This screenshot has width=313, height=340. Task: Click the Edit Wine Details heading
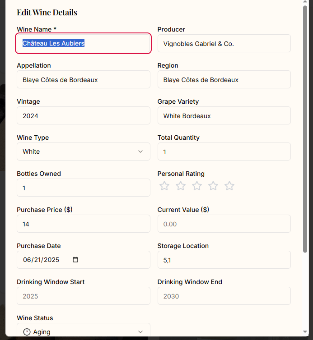pyautogui.click(x=47, y=13)
